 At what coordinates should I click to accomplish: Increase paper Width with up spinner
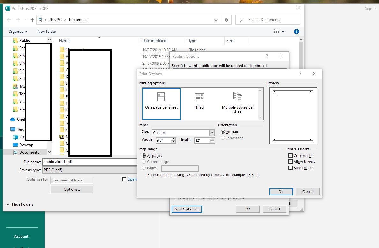(173, 139)
